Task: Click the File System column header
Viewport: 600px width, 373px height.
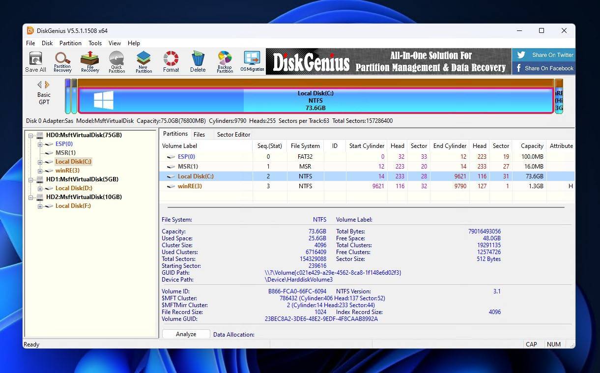Action: click(305, 146)
